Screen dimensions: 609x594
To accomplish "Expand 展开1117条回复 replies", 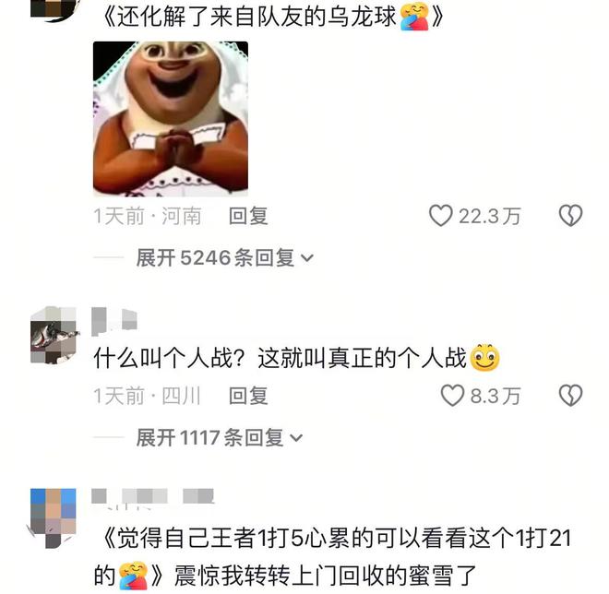I will click(219, 438).
